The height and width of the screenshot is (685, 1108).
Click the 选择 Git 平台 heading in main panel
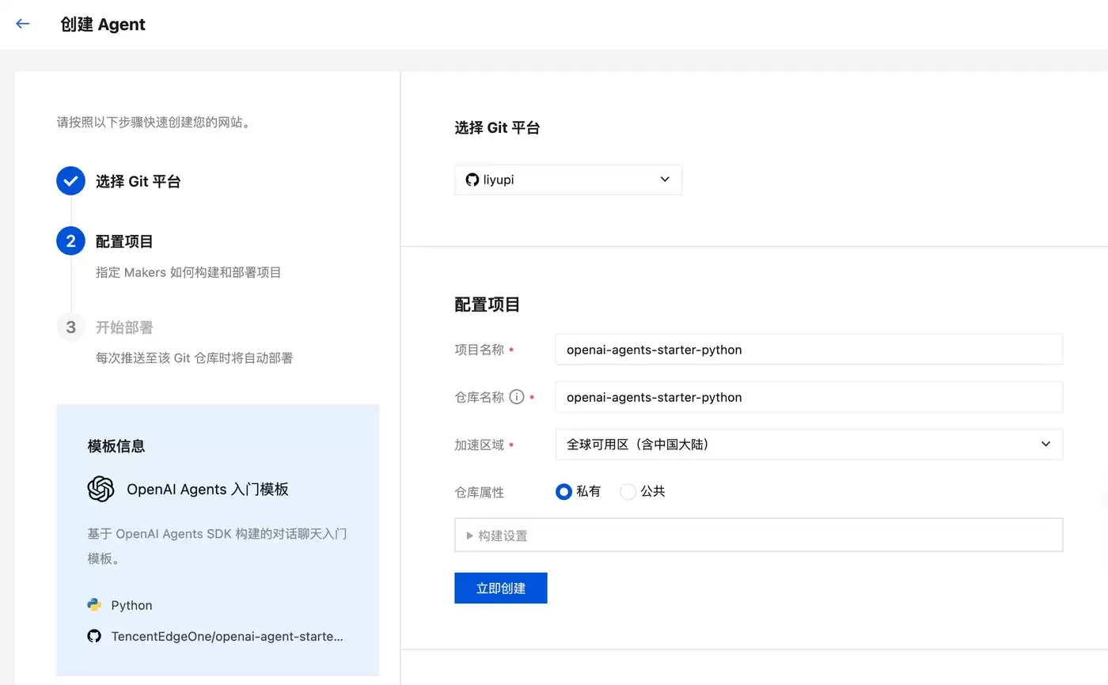pos(497,127)
